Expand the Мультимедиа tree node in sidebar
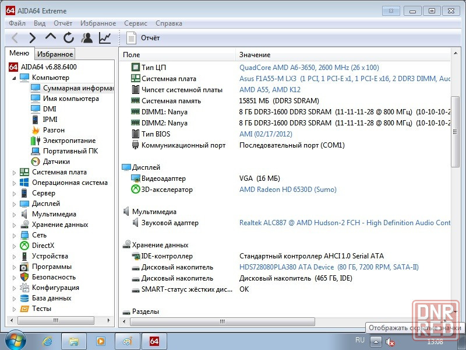This screenshot has width=466, height=350. coord(14,215)
